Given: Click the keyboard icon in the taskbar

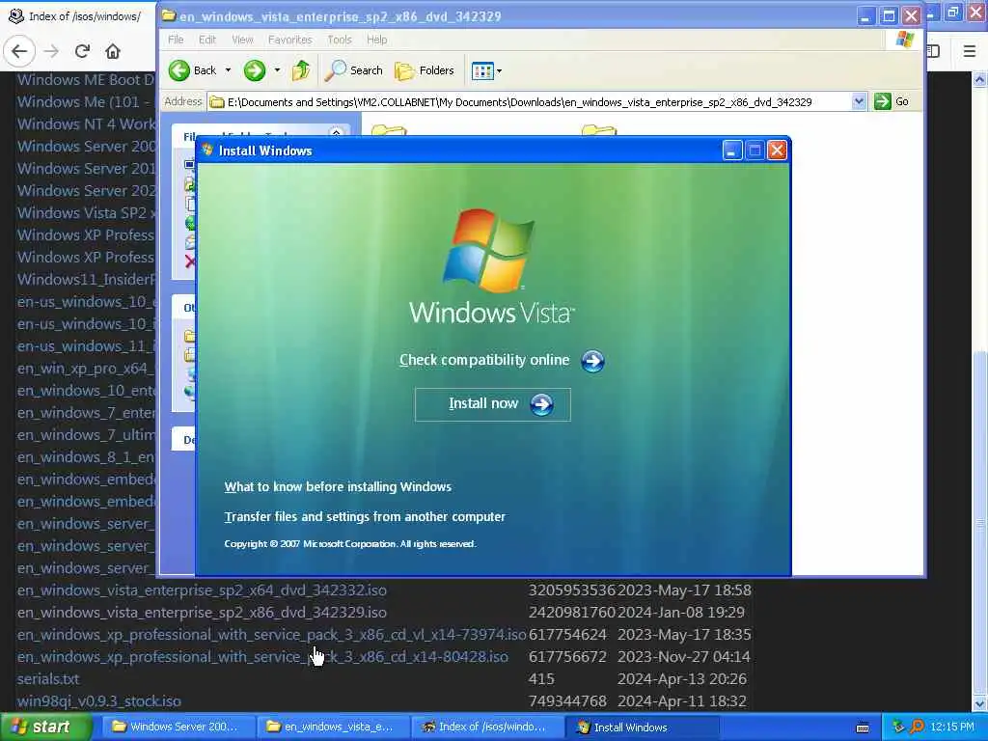Looking at the screenshot, I should [864, 727].
